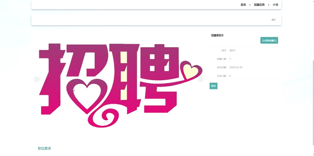
Task: Click the 点击次数 label
Action: (221, 76)
